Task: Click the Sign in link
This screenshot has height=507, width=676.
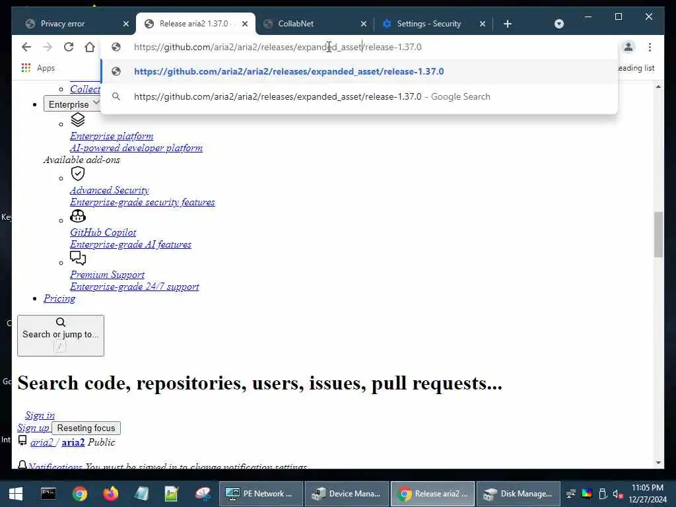Action: pyautogui.click(x=40, y=416)
